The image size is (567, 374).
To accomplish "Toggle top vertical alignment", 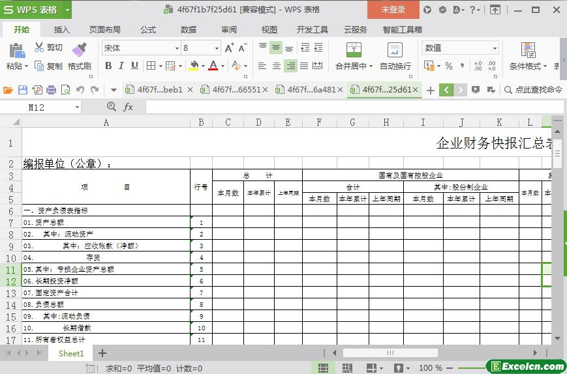I will coord(263,48).
